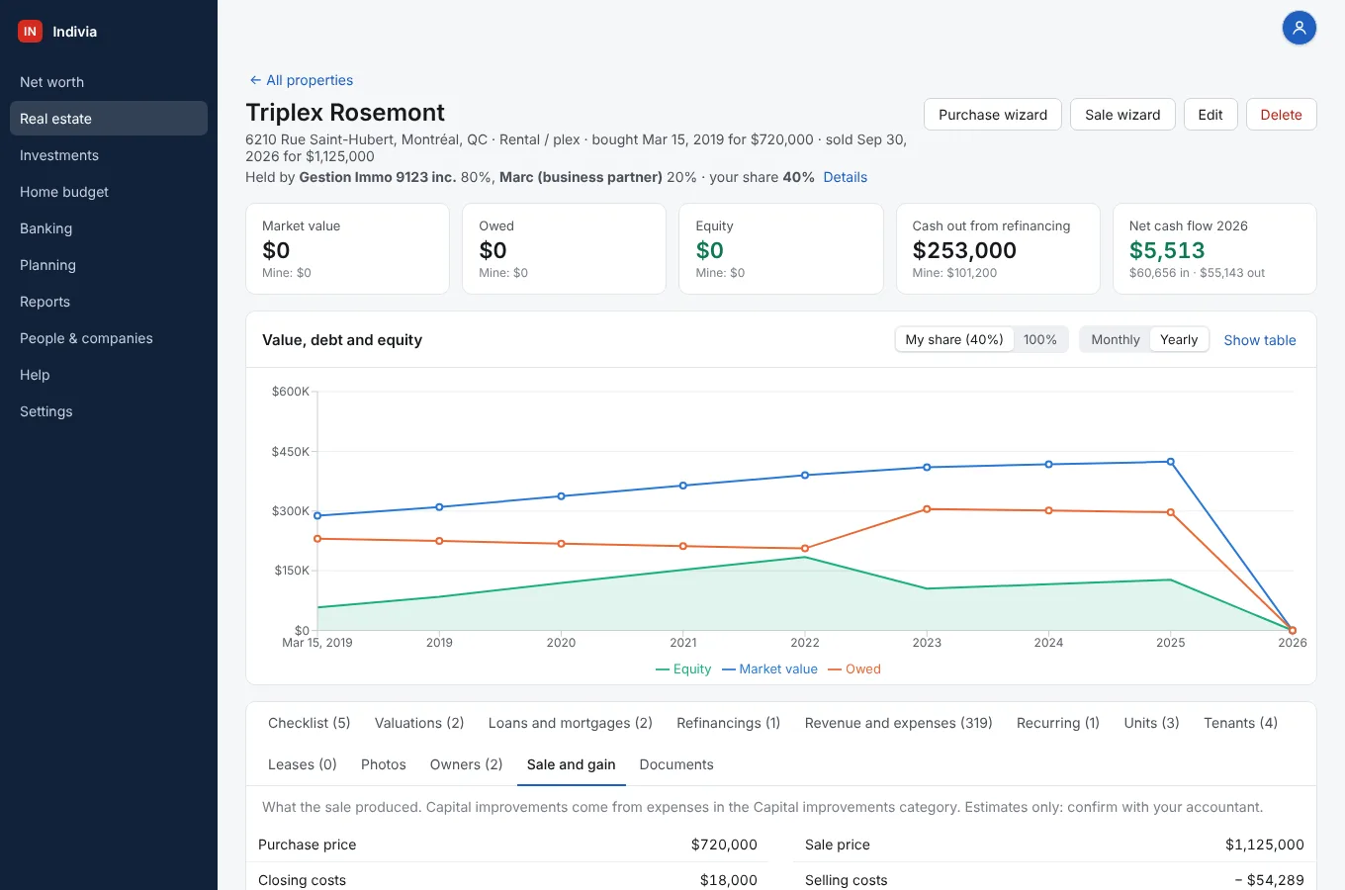Screen dimensions: 1345x890
Task: Open Real estate section in sidebar
Action: point(109,119)
